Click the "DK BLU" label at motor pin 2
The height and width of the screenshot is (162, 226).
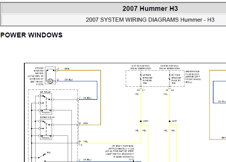68,80
